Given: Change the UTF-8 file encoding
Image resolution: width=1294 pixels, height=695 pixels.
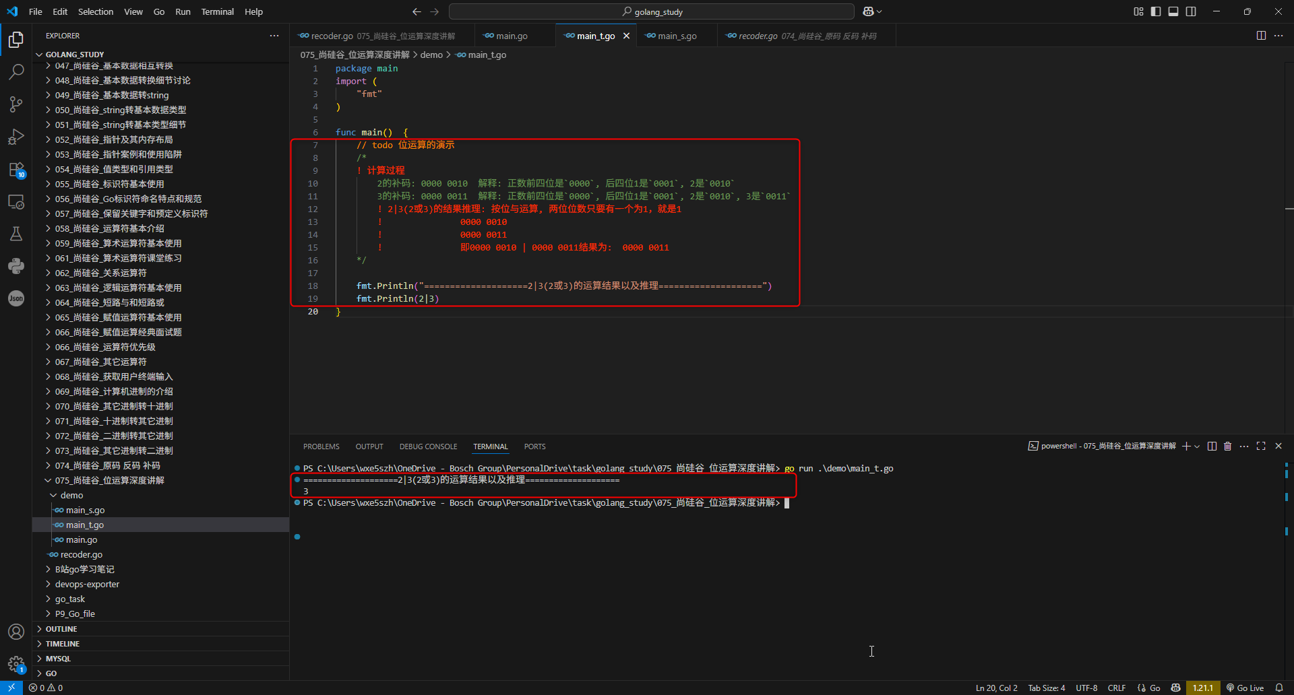Looking at the screenshot, I should [1086, 688].
